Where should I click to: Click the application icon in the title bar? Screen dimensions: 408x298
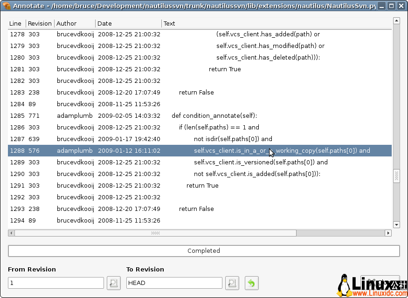pos(7,6)
